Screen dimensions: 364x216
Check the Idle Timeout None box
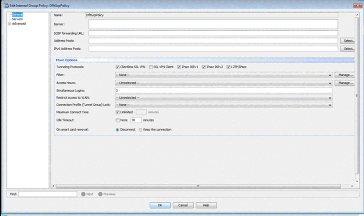(117, 120)
